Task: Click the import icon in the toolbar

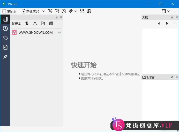Action: click(x=50, y=11)
